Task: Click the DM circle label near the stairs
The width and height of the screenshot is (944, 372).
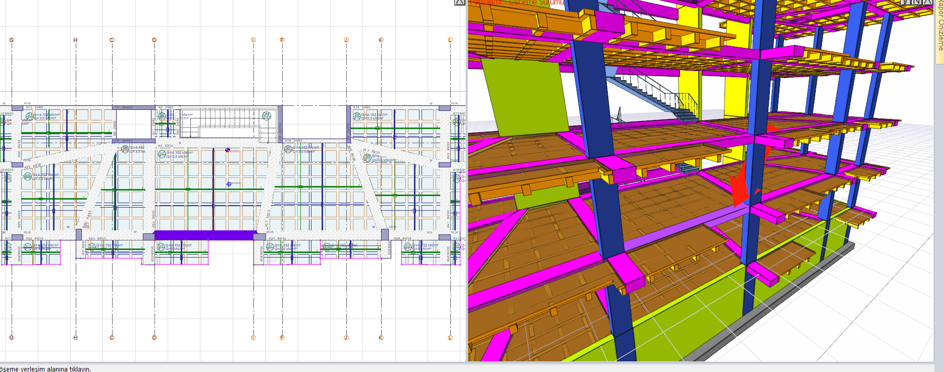Action: [266, 115]
